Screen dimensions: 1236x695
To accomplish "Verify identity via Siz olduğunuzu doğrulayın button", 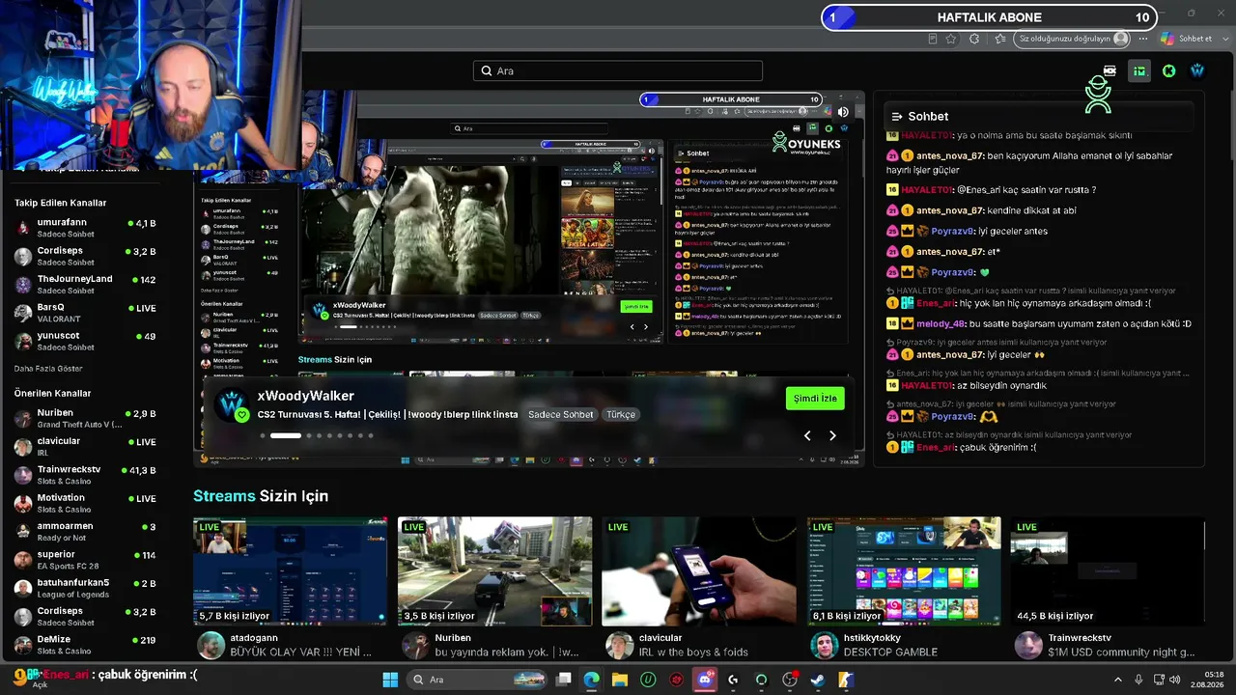I will click(x=1072, y=39).
